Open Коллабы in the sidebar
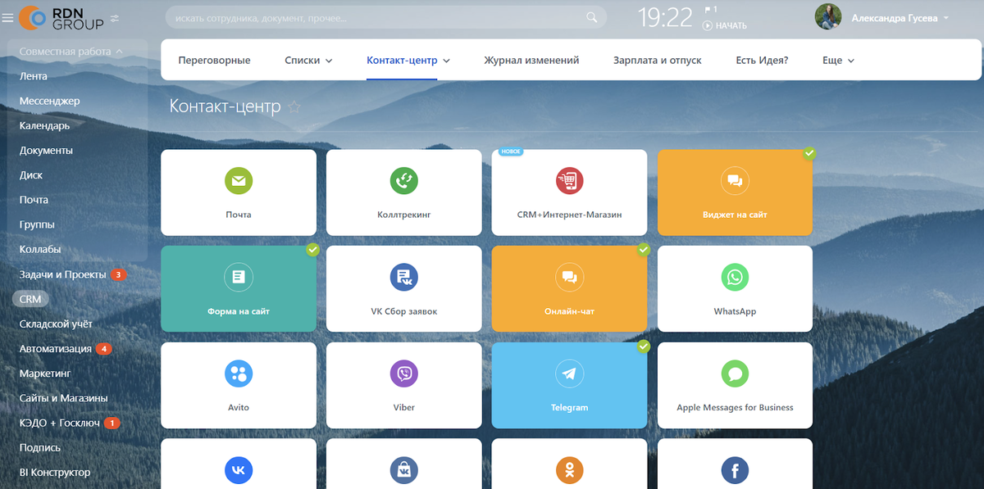 point(40,249)
